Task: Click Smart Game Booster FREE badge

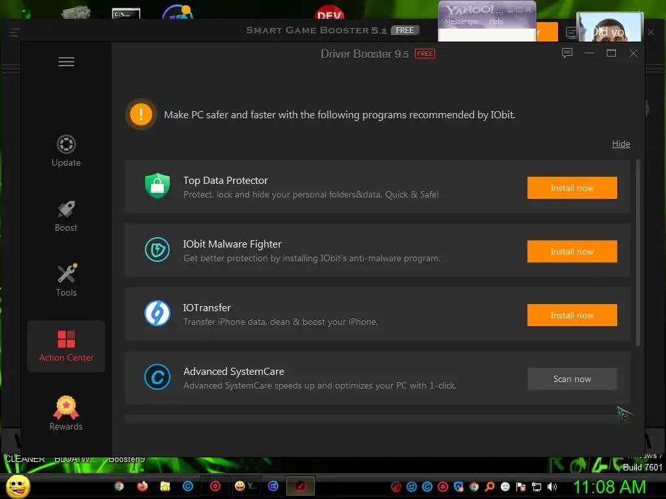Action: coord(405,30)
